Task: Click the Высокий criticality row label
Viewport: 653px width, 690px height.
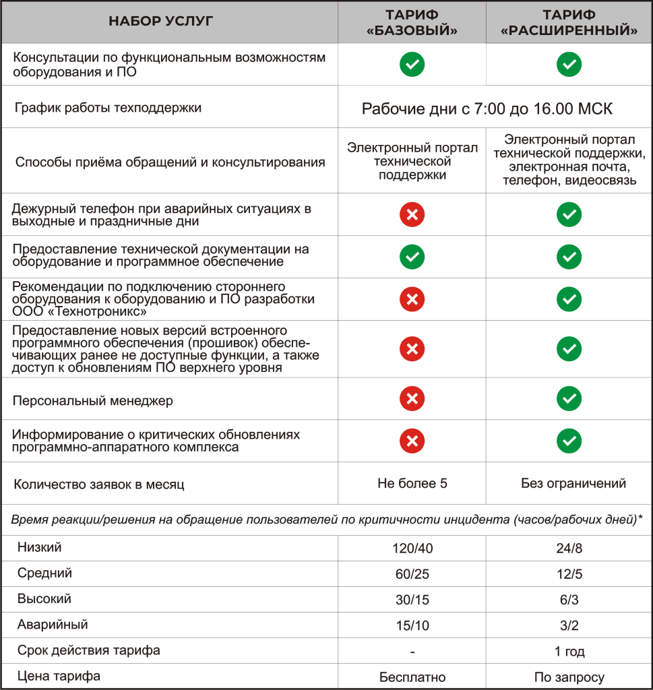Action: 44,599
